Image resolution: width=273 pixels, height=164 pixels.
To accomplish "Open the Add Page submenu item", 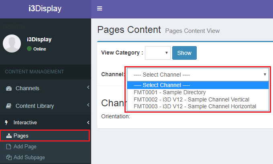I will (45, 147).
